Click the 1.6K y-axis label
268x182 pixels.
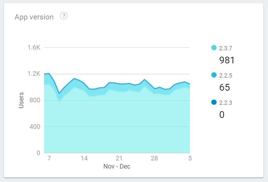[34, 47]
